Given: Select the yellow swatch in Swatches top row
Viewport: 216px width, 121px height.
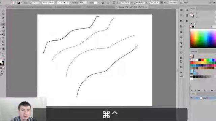Looking at the screenshot, I should (205, 60).
